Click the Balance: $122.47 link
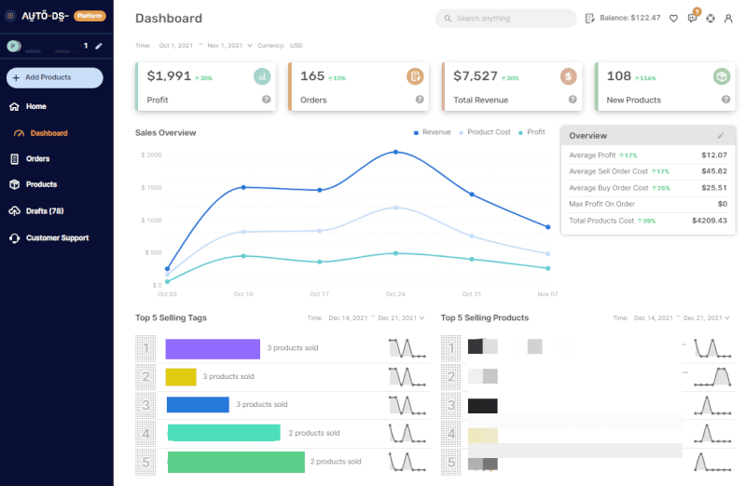The width and height of the screenshot is (746, 486). [622, 19]
